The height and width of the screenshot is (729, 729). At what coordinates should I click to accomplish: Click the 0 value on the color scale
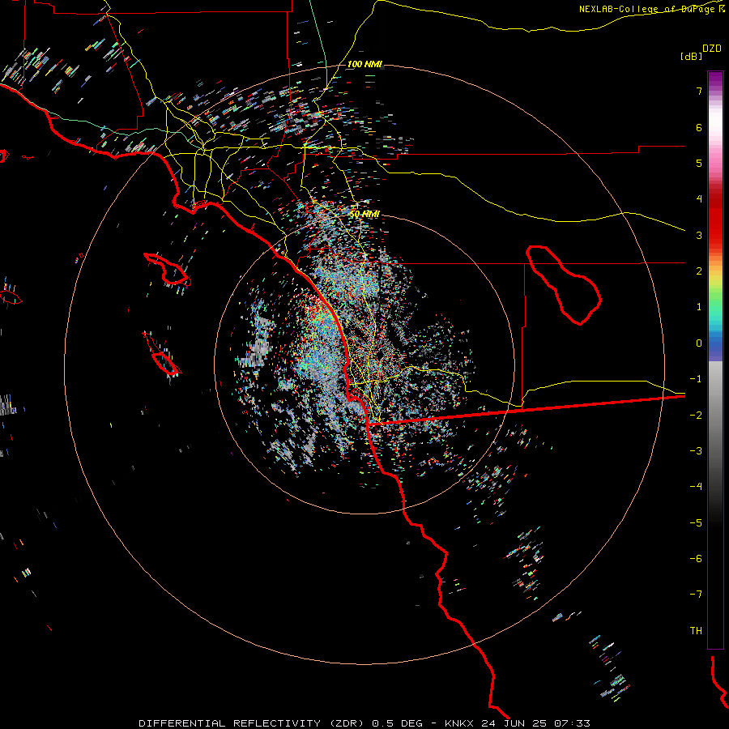click(699, 343)
